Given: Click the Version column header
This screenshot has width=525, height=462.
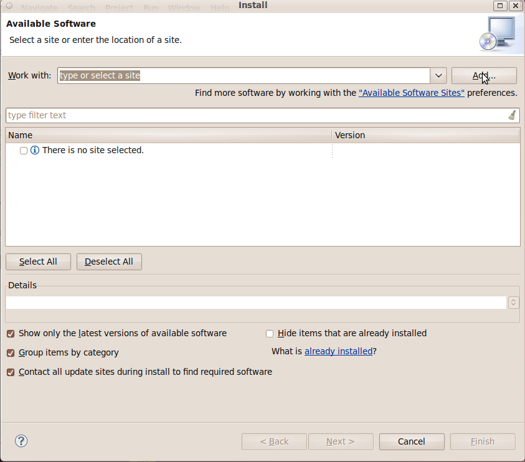Looking at the screenshot, I should click(x=425, y=135).
